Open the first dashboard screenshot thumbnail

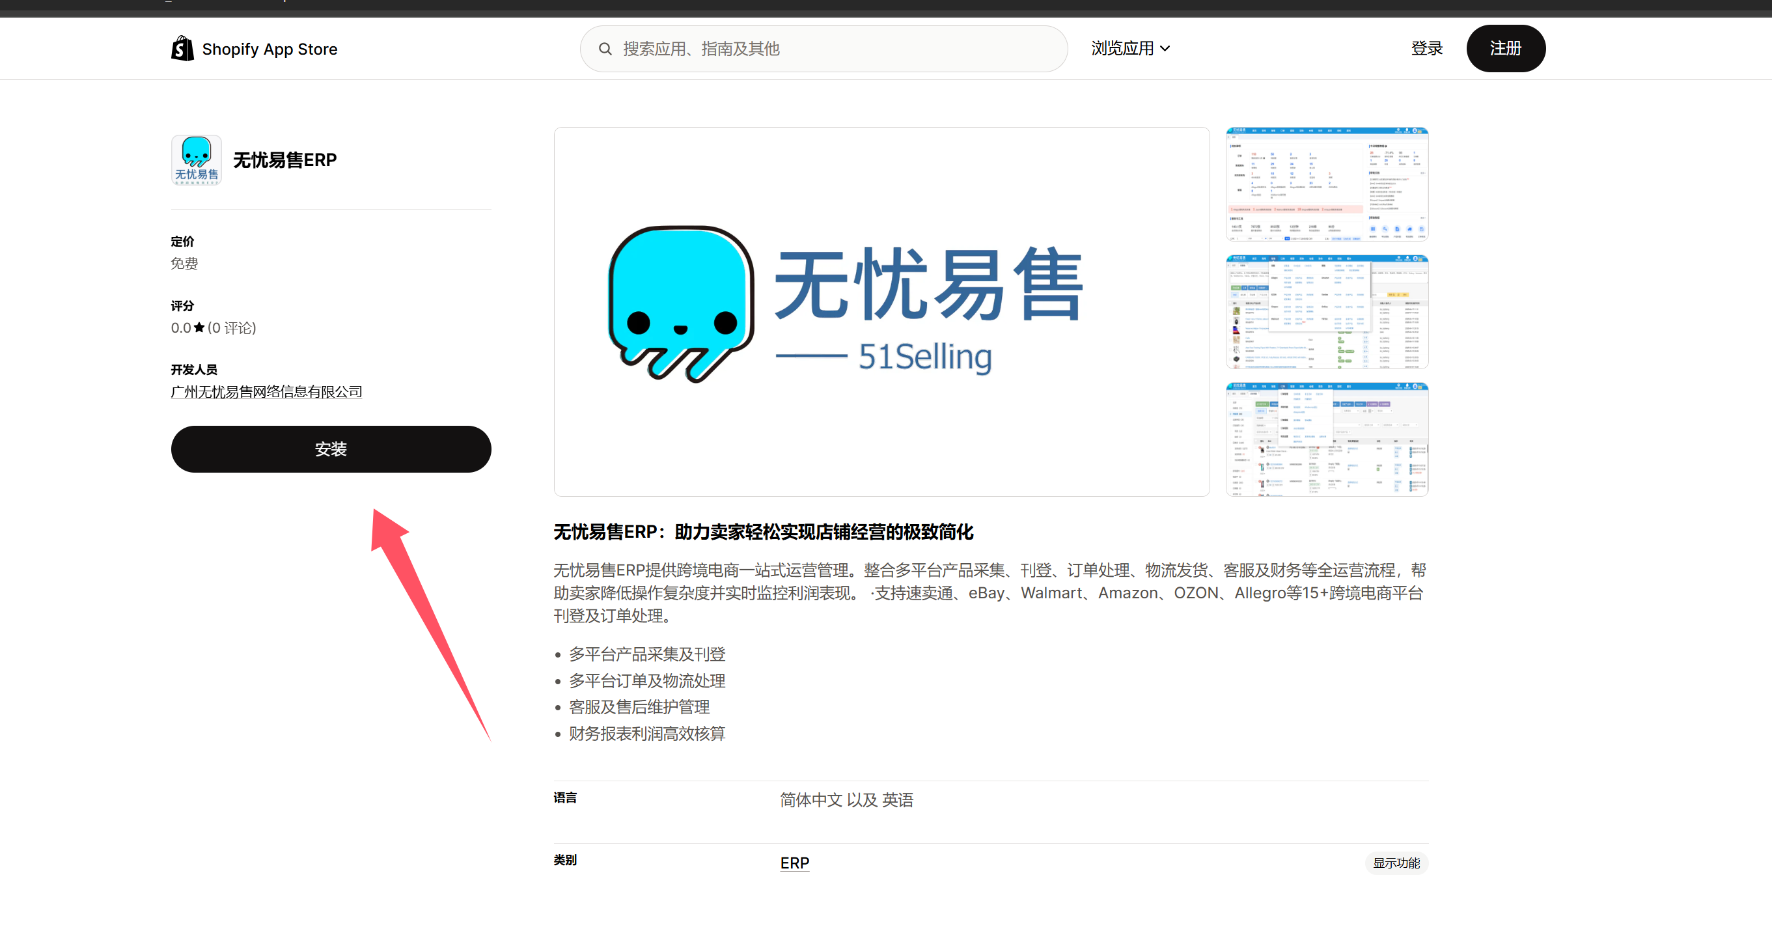tap(1326, 184)
